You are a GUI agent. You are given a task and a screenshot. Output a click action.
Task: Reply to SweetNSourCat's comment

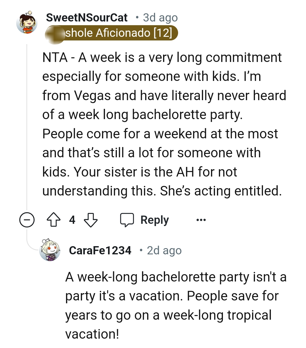coord(154,220)
